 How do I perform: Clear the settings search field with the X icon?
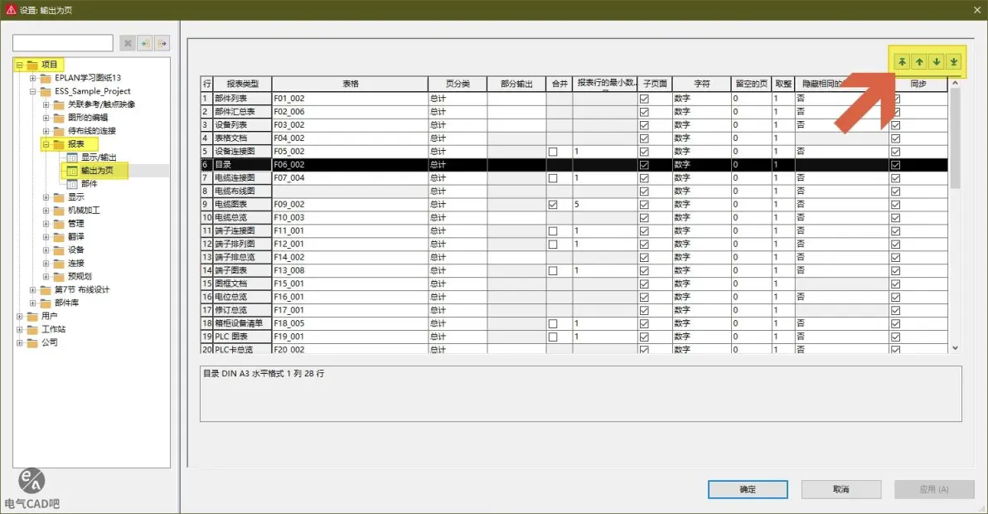[x=128, y=43]
